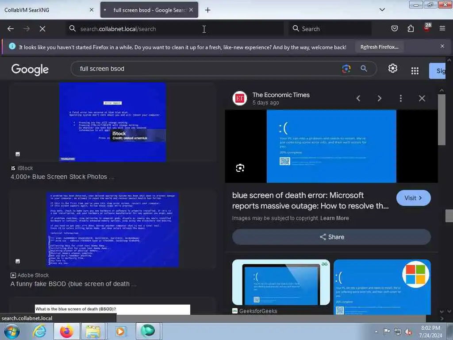
Task: Open Windows Media Player on taskbar
Action: (x=120, y=331)
